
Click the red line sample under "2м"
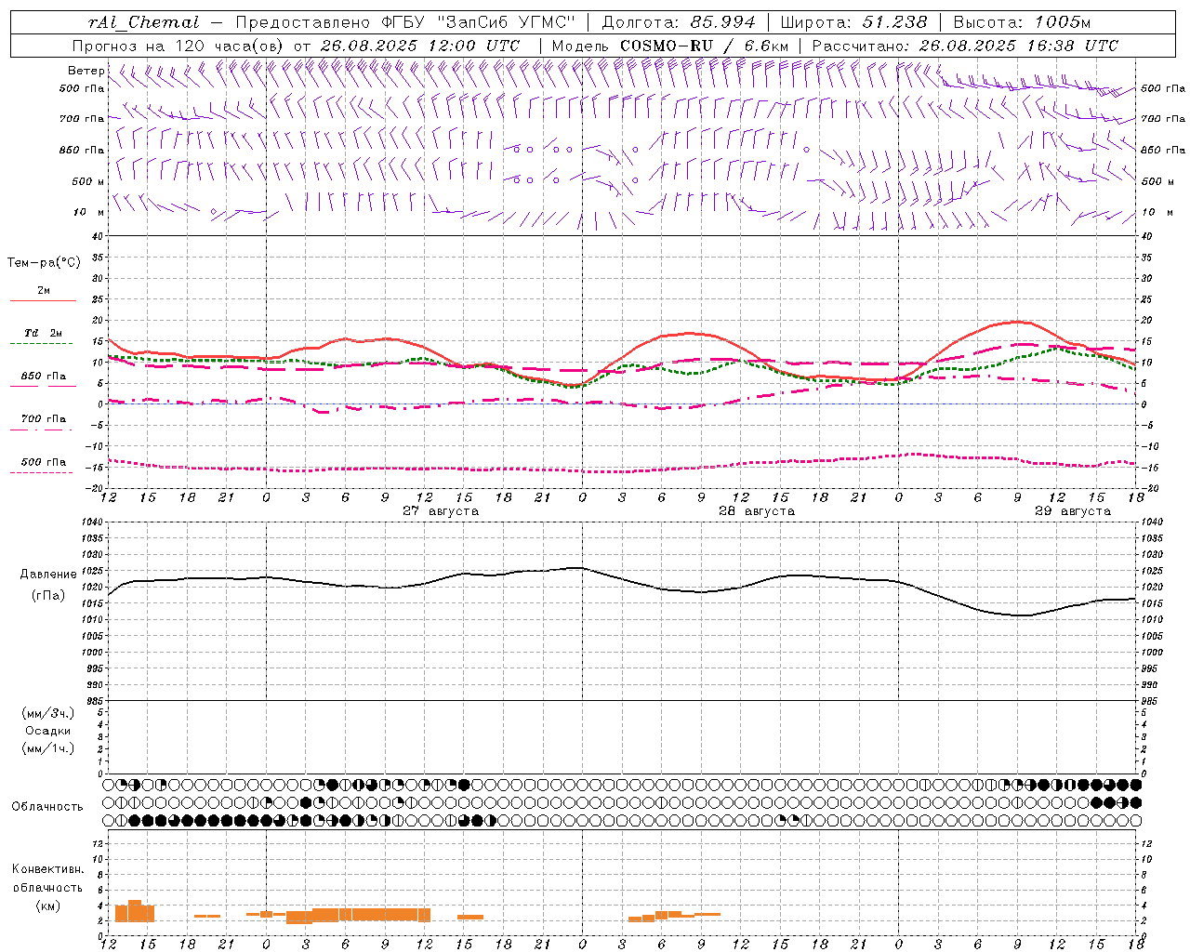tap(43, 301)
